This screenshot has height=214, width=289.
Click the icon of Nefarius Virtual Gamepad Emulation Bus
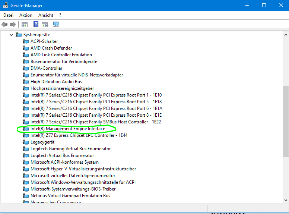click(26, 196)
